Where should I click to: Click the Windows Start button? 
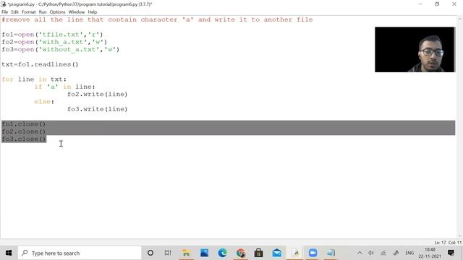click(9, 253)
